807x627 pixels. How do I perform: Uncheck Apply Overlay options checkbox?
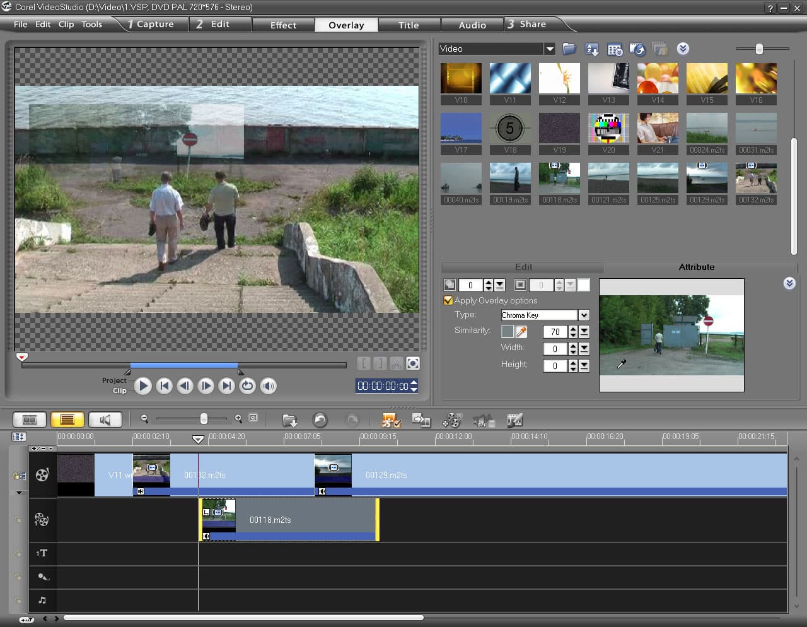click(448, 300)
